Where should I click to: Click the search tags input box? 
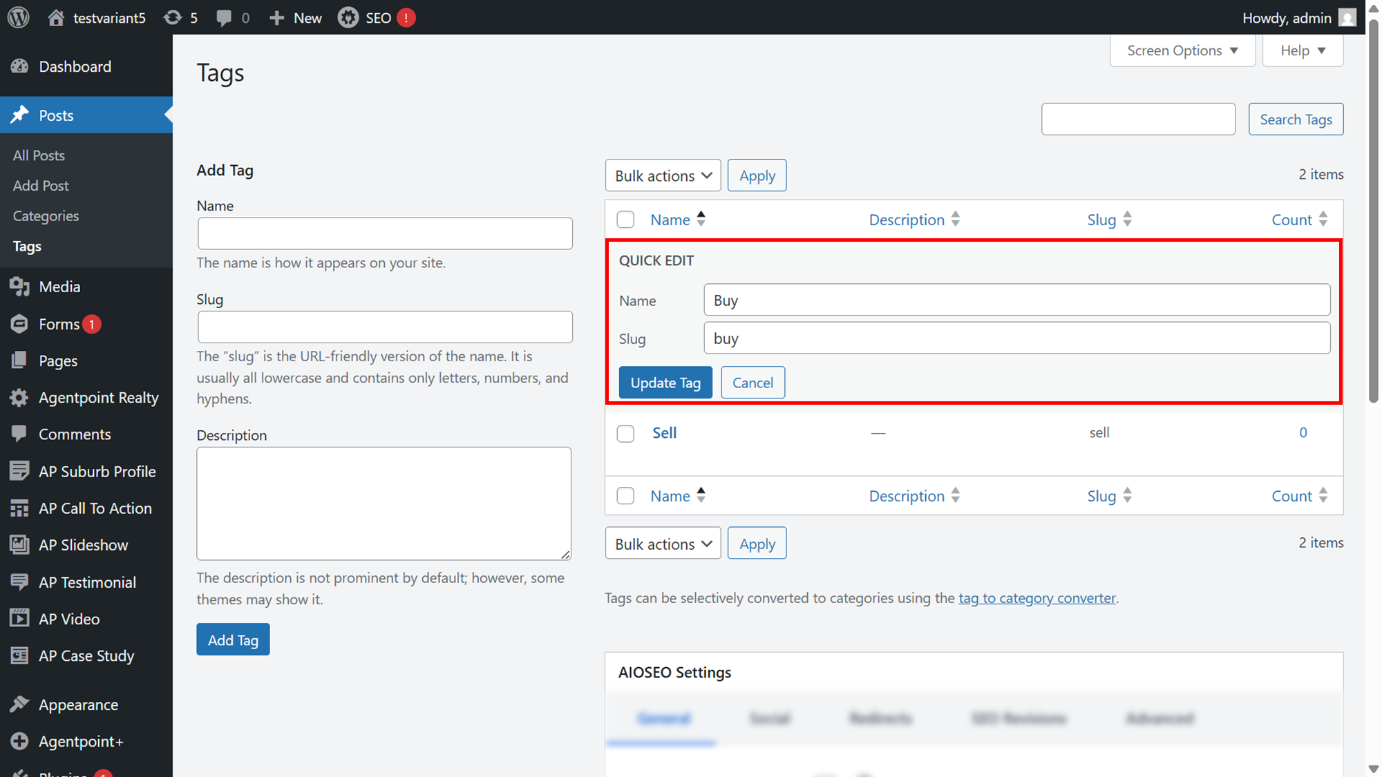pos(1138,119)
